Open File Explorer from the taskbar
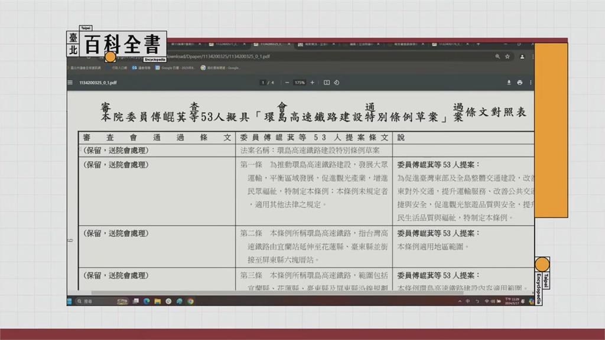 click(x=157, y=301)
